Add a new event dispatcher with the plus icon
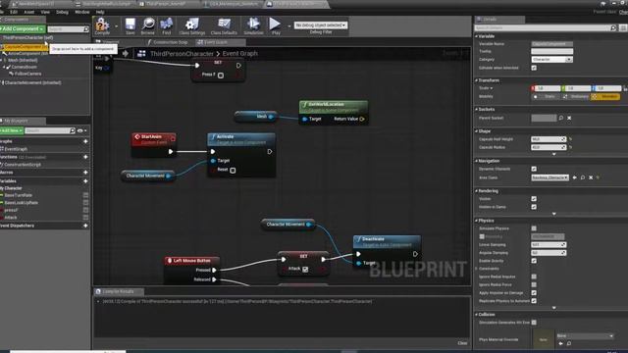This screenshot has height=353, width=628. 85,226
